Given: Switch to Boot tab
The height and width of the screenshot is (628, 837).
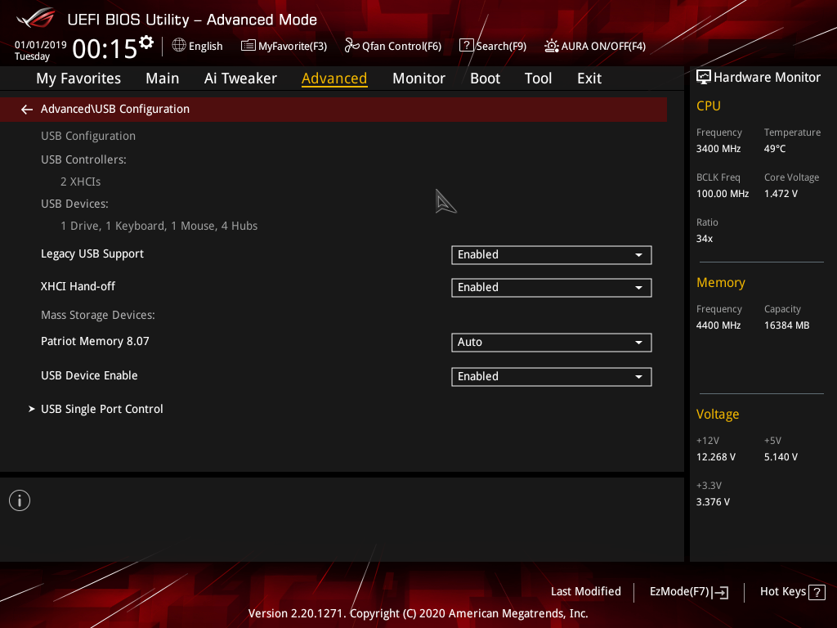Looking at the screenshot, I should (485, 78).
